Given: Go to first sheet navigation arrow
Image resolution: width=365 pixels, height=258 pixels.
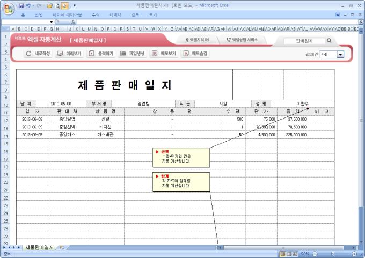Looking at the screenshot, I should (4, 247).
